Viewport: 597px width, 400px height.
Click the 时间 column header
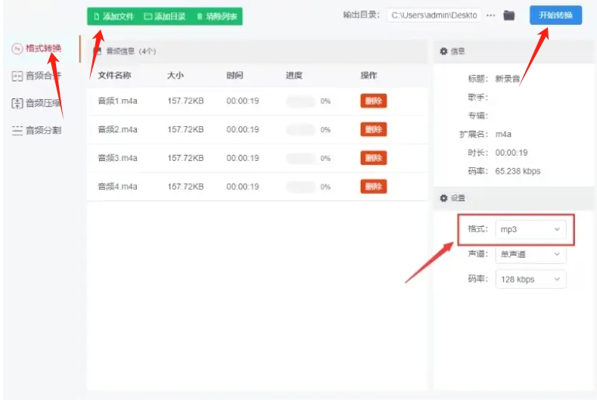coord(235,76)
